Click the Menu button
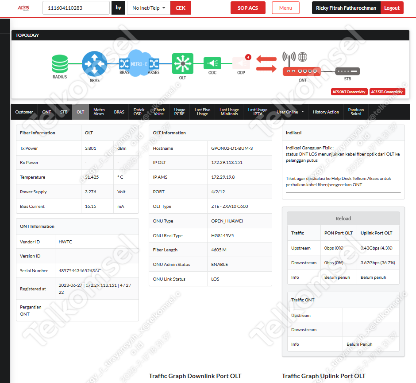416x383 pixels. (x=285, y=8)
